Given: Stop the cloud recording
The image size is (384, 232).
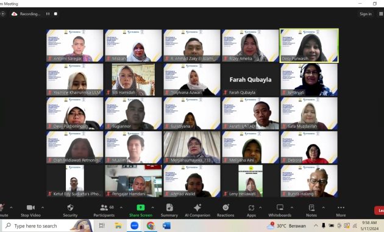Looking at the screenshot, I should (55, 13).
